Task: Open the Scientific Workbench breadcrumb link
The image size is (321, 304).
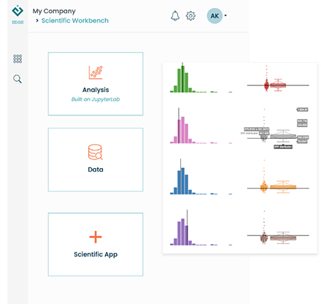Action: coord(75,20)
